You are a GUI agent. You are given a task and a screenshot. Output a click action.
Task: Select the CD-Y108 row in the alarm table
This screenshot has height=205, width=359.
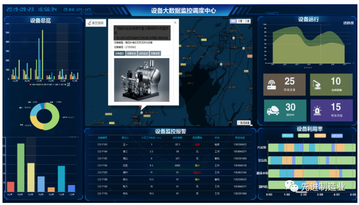coord(170,180)
